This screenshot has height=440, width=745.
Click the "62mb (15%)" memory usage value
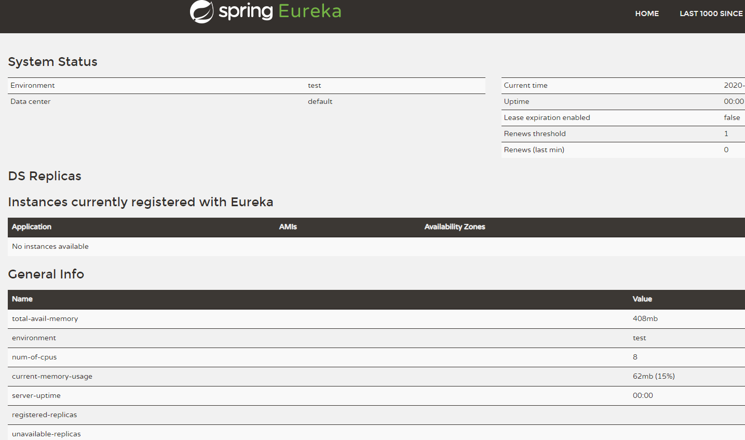click(x=654, y=377)
